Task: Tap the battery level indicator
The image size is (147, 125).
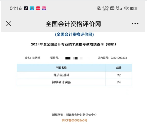Action: pos(133,9)
